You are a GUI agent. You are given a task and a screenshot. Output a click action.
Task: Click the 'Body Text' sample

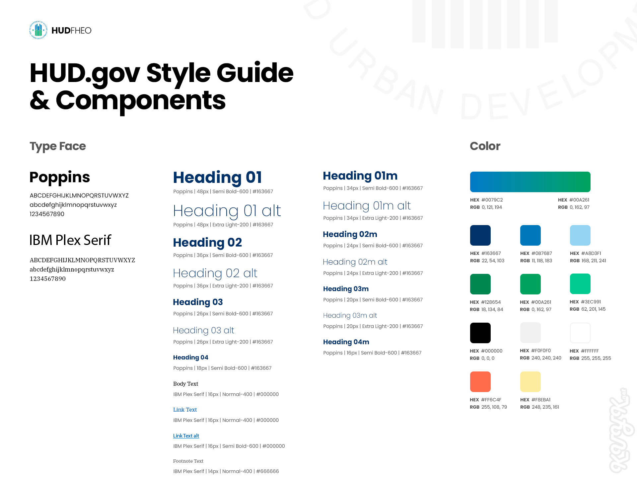(x=185, y=384)
